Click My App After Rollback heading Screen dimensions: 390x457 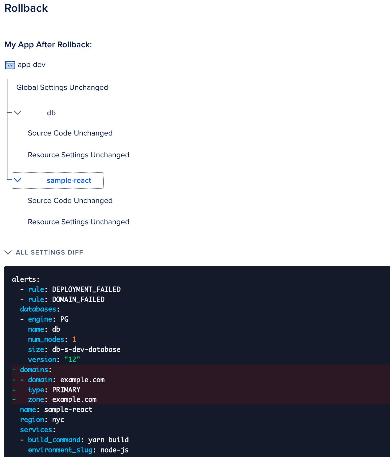(48, 45)
